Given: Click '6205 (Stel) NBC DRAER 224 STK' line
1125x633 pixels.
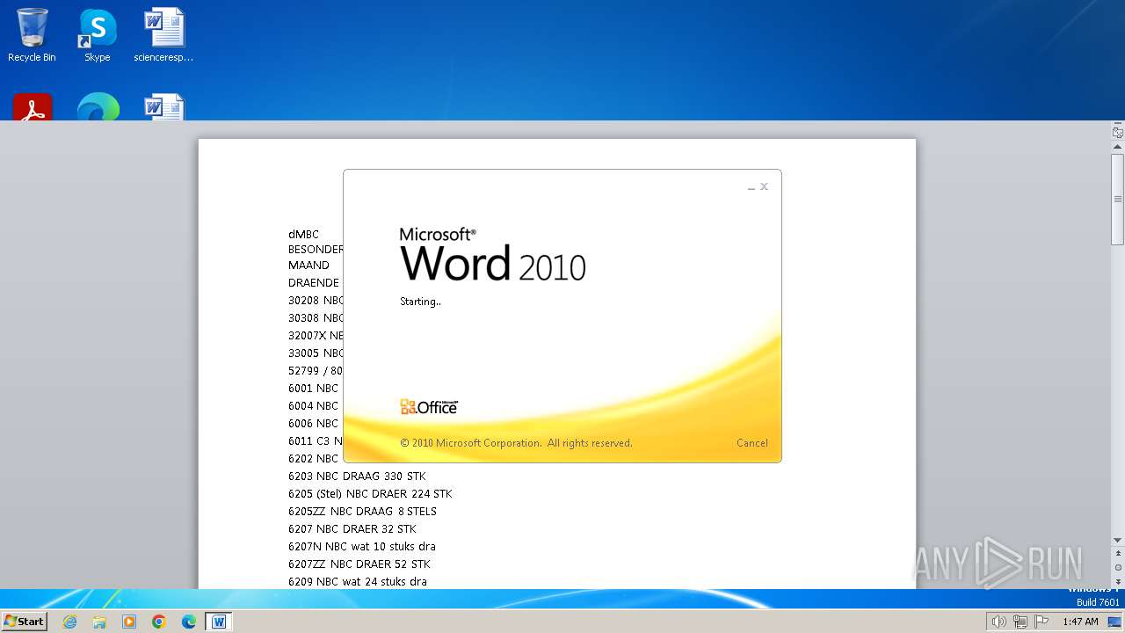Looking at the screenshot, I should pos(370,493).
